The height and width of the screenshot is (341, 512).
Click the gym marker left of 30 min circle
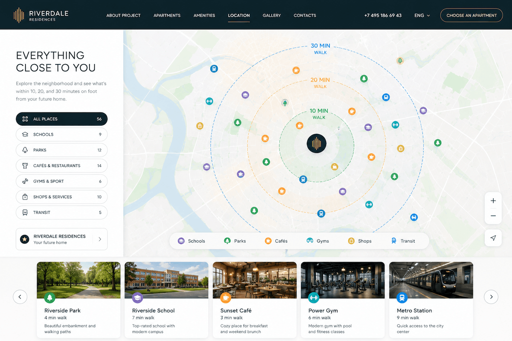click(209, 101)
